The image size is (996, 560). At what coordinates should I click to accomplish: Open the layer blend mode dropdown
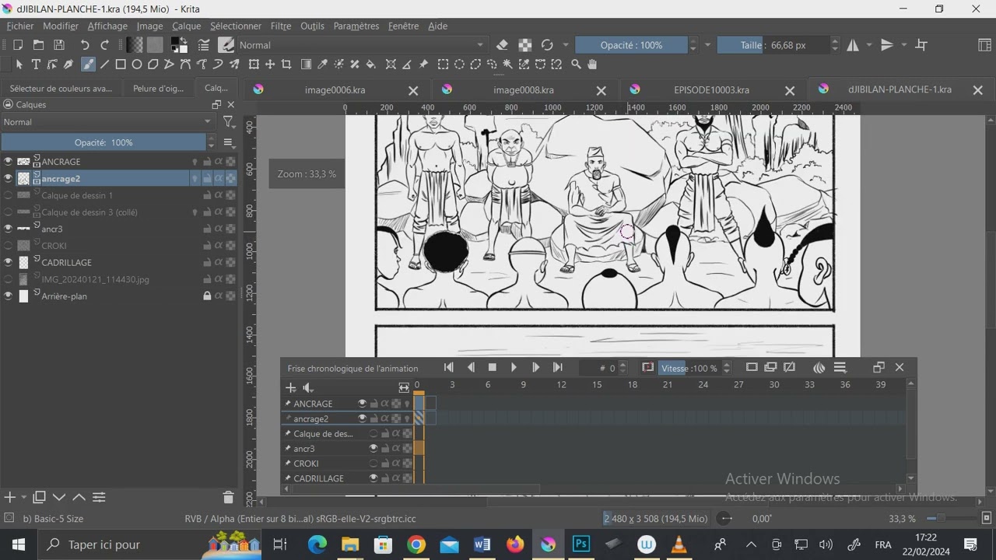pyautogui.click(x=108, y=122)
